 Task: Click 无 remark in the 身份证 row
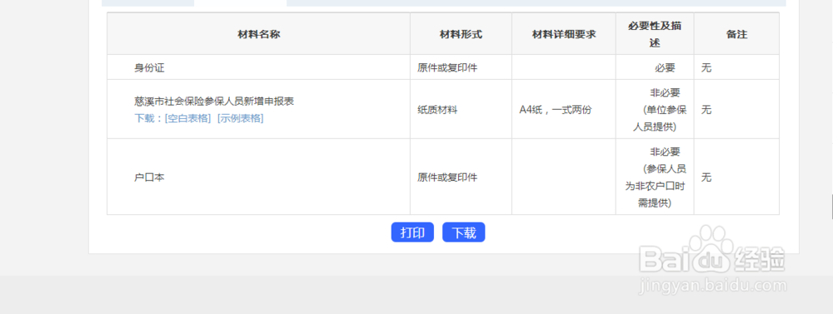(x=706, y=67)
